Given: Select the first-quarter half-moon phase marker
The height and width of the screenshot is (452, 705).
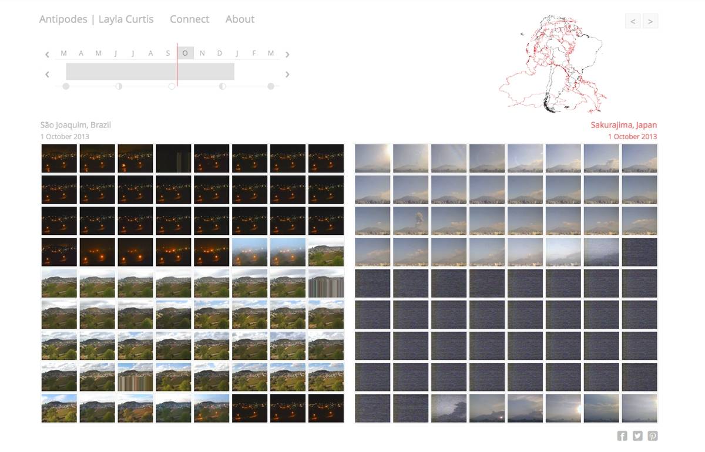Looking at the screenshot, I should pyautogui.click(x=119, y=86).
